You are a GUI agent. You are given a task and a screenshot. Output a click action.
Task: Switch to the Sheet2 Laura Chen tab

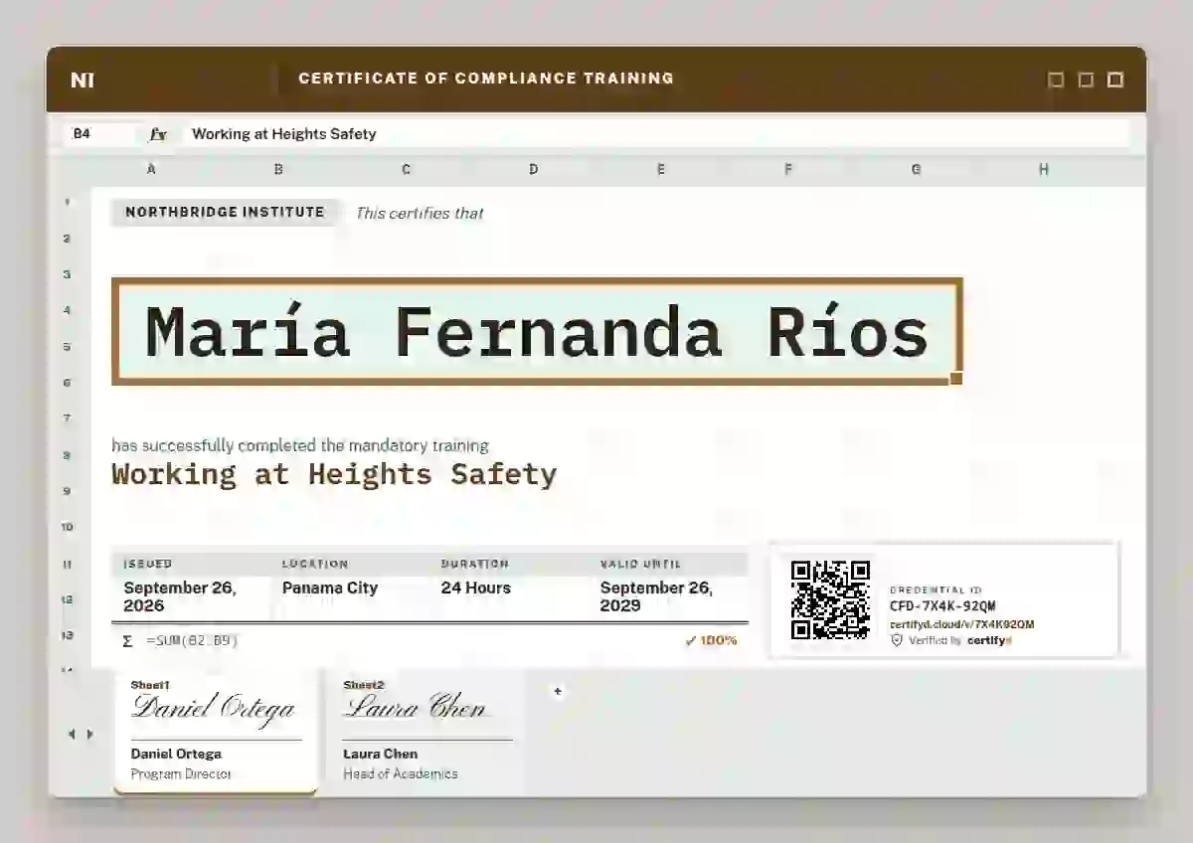(x=427, y=732)
